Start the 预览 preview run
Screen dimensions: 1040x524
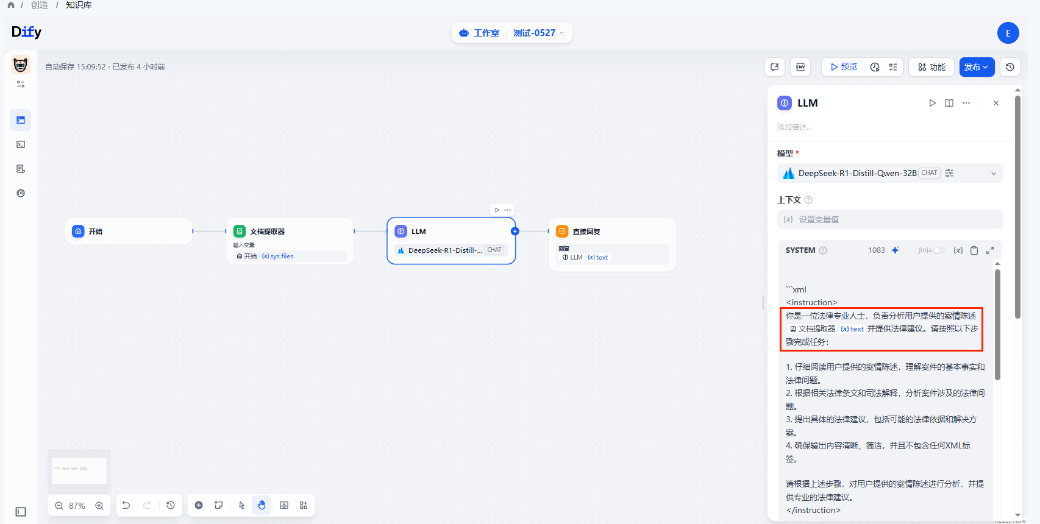click(844, 67)
